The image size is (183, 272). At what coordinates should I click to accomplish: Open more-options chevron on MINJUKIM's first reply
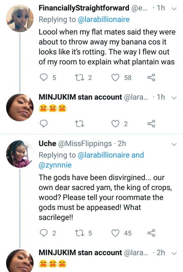click(x=174, y=98)
